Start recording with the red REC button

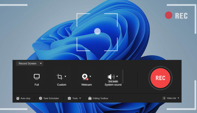tap(160, 78)
